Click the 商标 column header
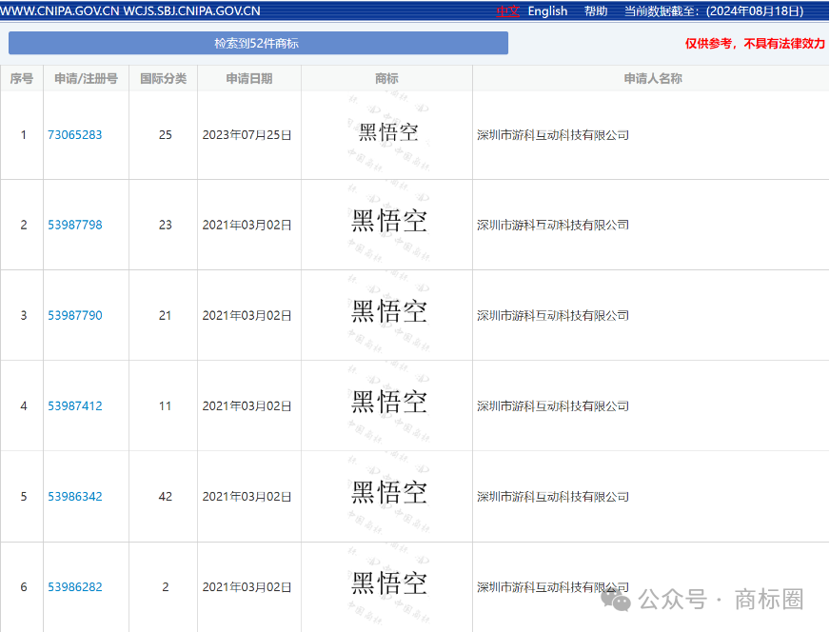830x632 pixels. [386, 78]
